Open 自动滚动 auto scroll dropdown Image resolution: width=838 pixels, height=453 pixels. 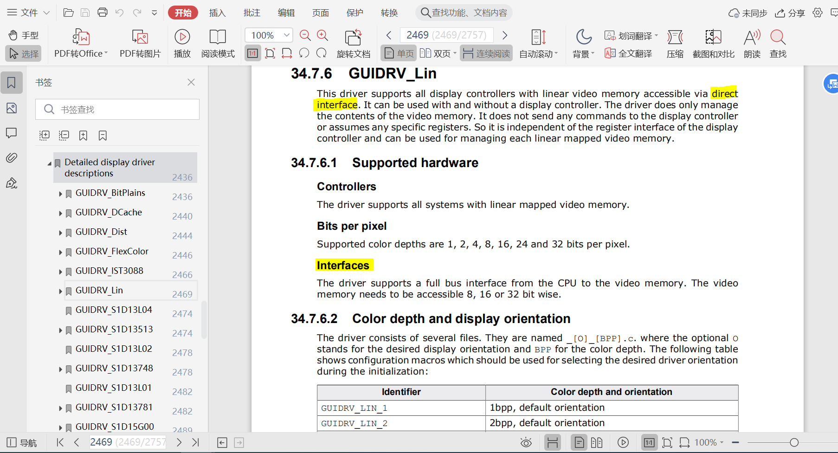click(538, 44)
